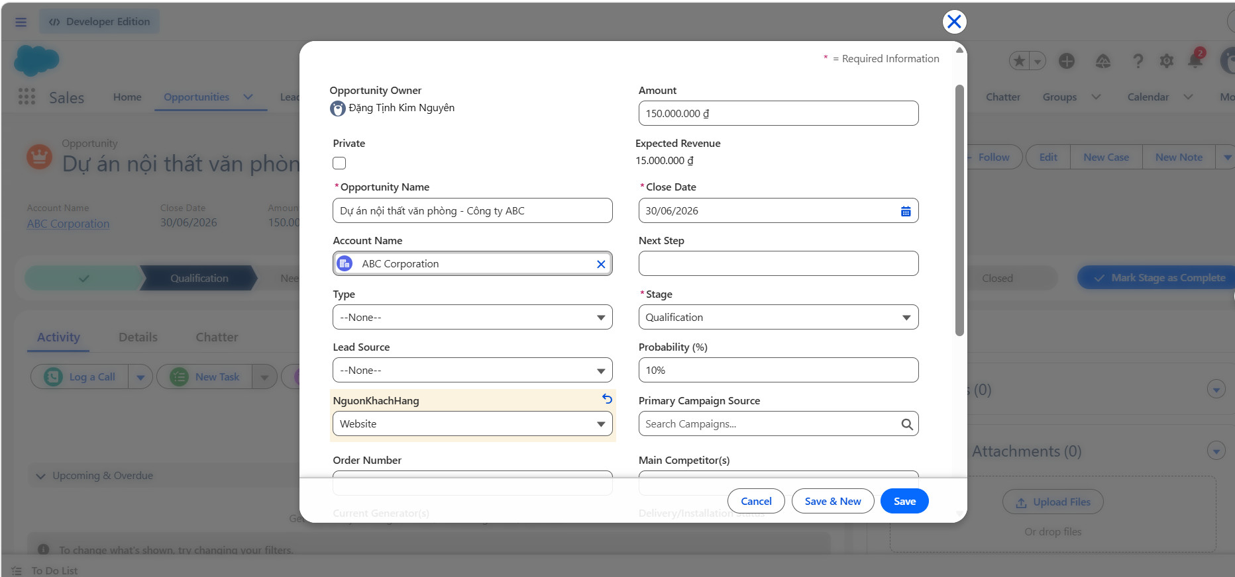Click the Save button
Screen dimensions: 1235x577
coord(904,502)
